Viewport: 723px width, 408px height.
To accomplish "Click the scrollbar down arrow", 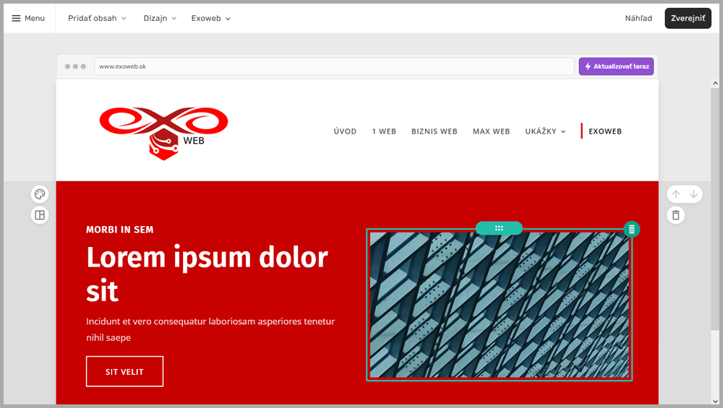I will tap(715, 402).
